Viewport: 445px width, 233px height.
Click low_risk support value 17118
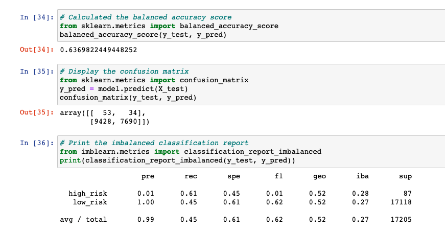coord(401,202)
